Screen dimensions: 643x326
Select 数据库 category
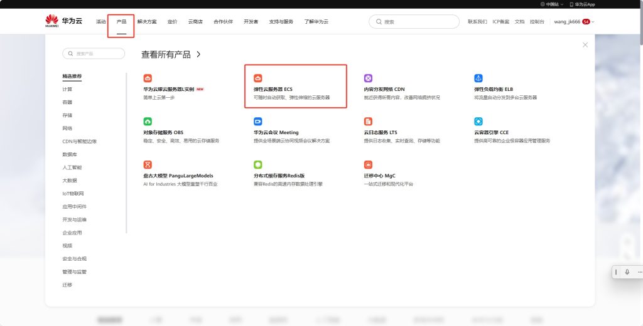point(70,154)
